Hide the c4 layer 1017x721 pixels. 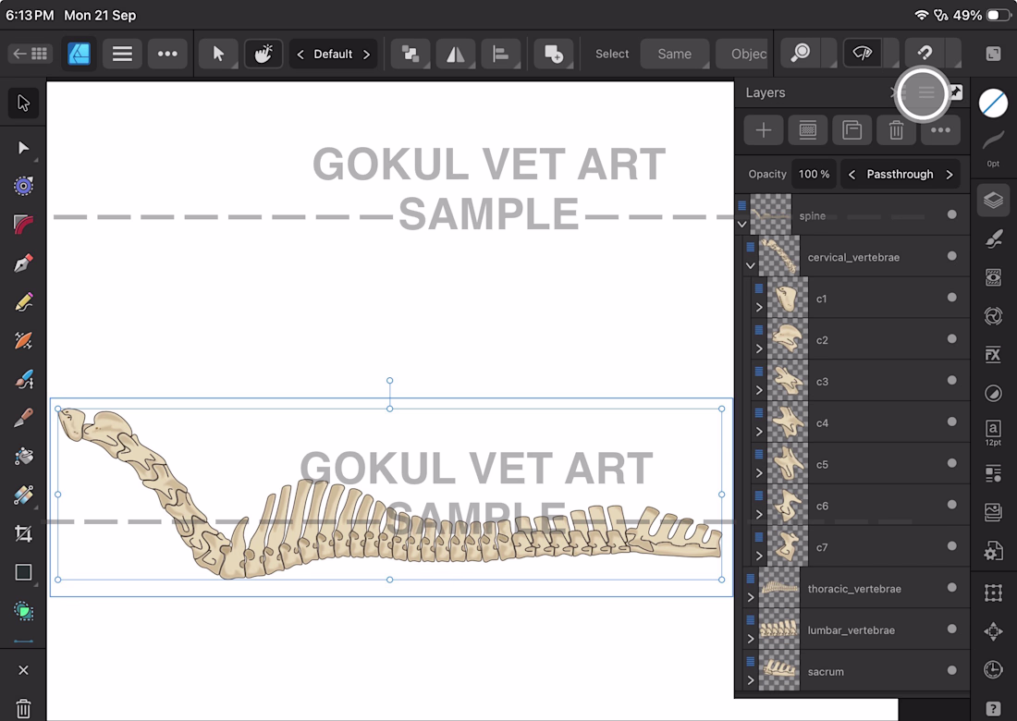point(951,422)
